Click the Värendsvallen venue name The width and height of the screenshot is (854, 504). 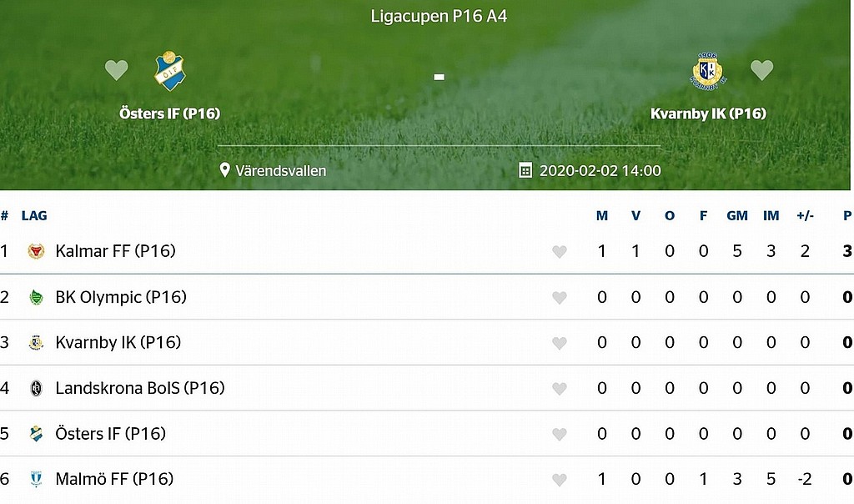coord(281,170)
